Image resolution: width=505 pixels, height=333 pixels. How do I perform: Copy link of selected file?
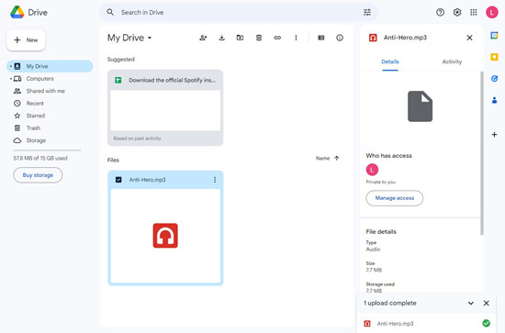(277, 38)
